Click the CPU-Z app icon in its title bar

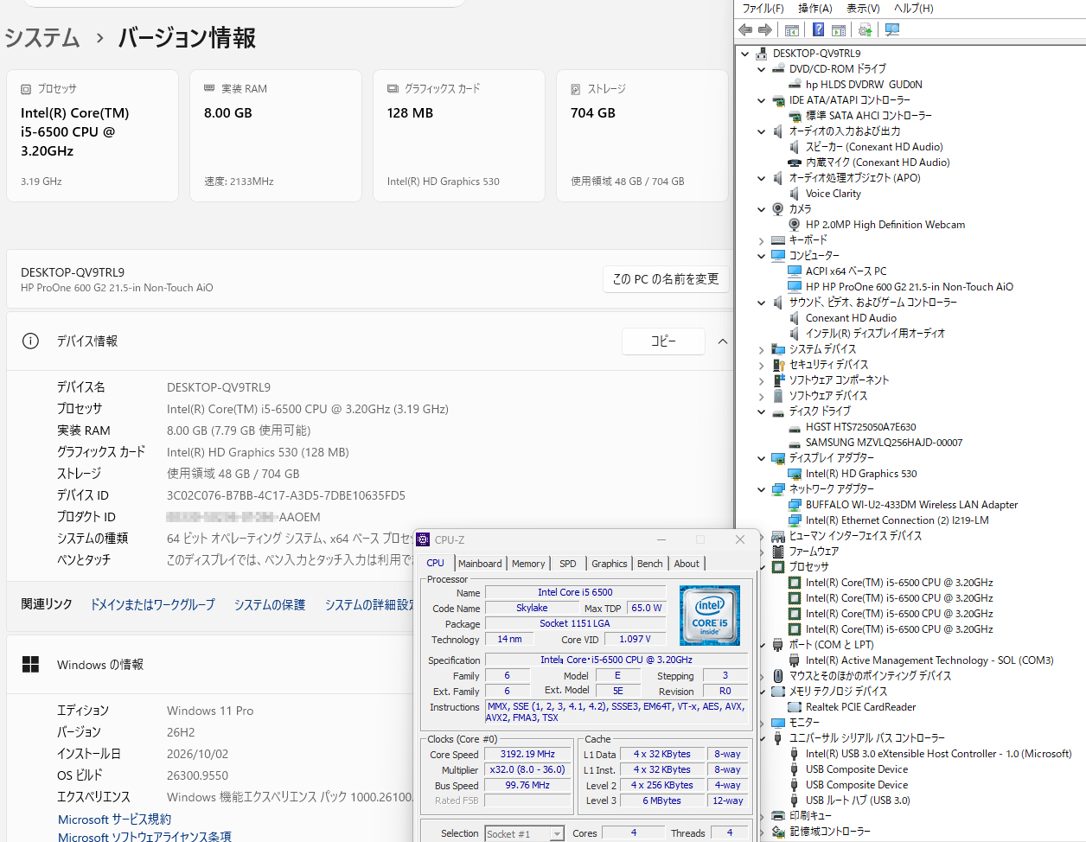click(x=424, y=539)
